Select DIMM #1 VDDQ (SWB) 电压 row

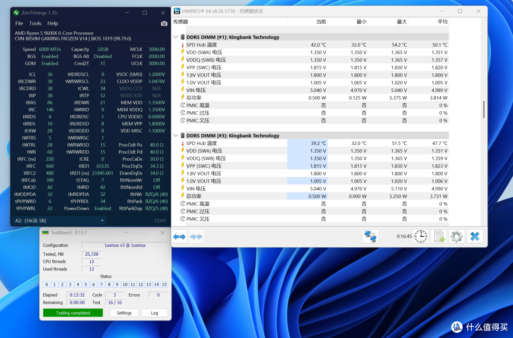coord(314,60)
